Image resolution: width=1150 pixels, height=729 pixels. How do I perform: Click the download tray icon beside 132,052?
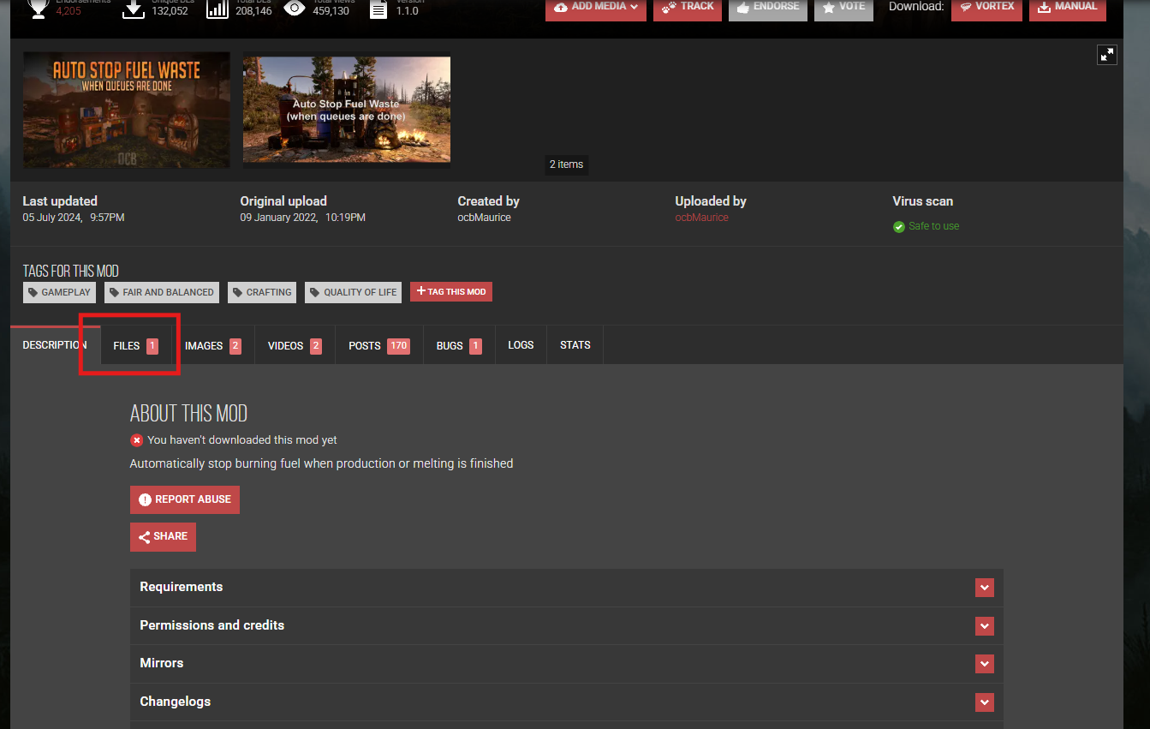click(134, 9)
